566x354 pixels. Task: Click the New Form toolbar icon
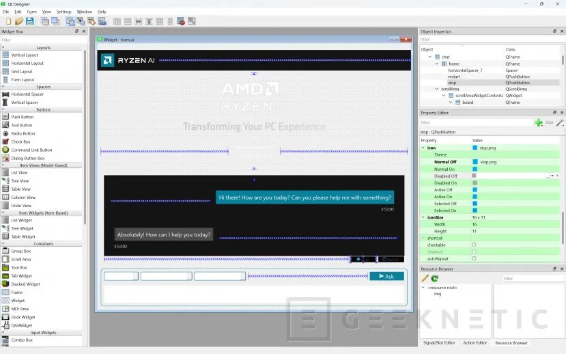(x=8, y=21)
